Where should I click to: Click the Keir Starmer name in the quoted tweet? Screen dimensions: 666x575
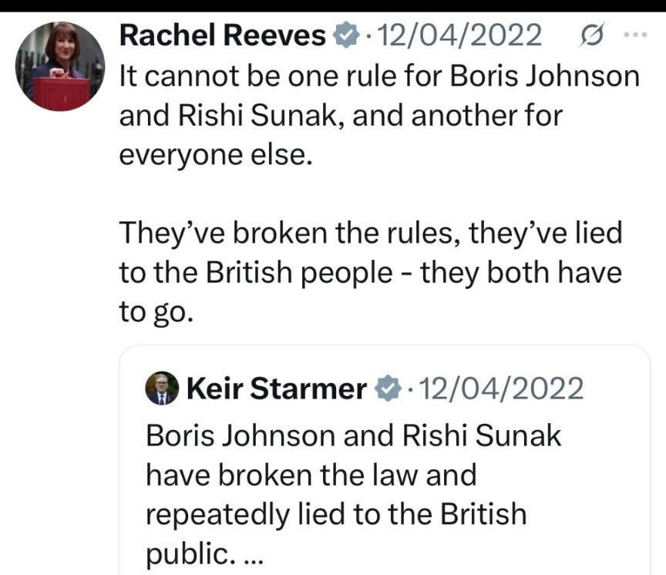click(276, 388)
